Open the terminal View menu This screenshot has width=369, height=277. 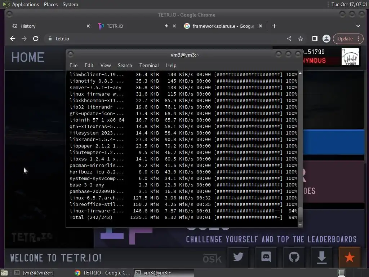[x=106, y=65]
